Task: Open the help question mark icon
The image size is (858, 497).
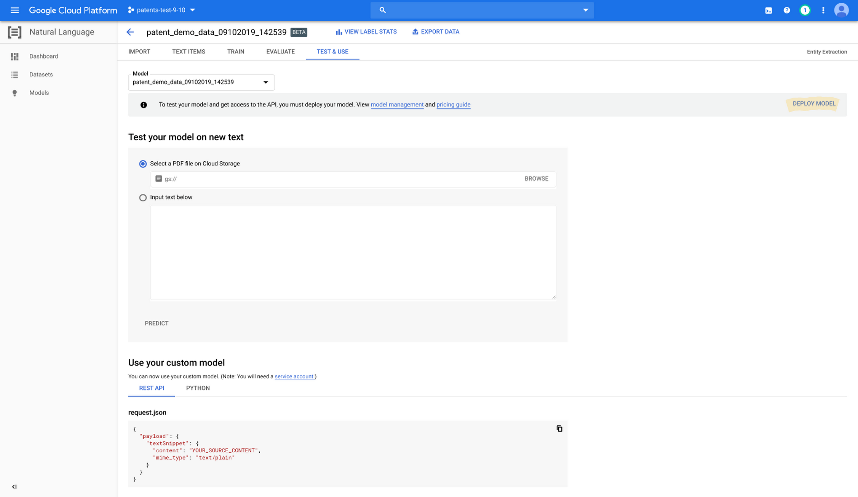Action: [787, 10]
